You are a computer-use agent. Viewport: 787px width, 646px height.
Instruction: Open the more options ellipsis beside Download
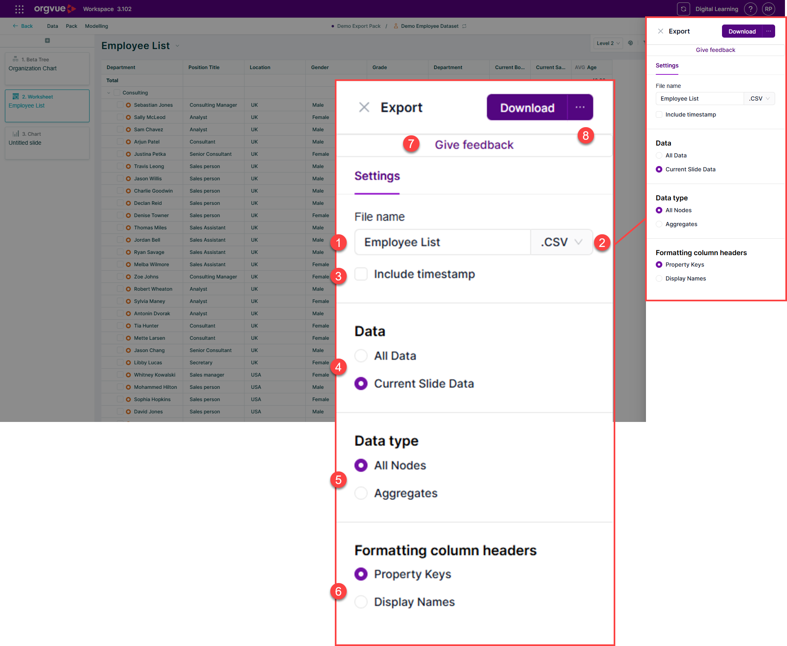769,31
